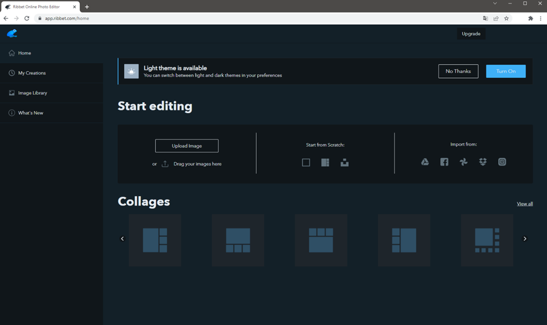Click the What's New info icon

pyautogui.click(x=11, y=113)
